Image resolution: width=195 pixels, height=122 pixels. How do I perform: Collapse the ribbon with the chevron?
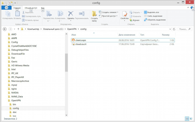pyautogui.click(x=188, y=8)
